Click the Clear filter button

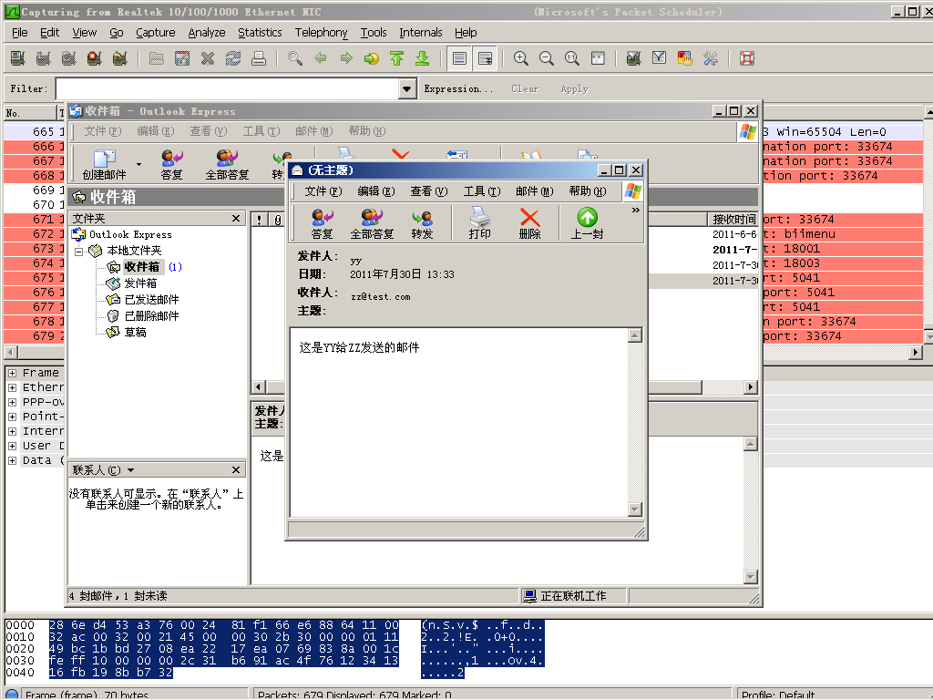point(525,88)
